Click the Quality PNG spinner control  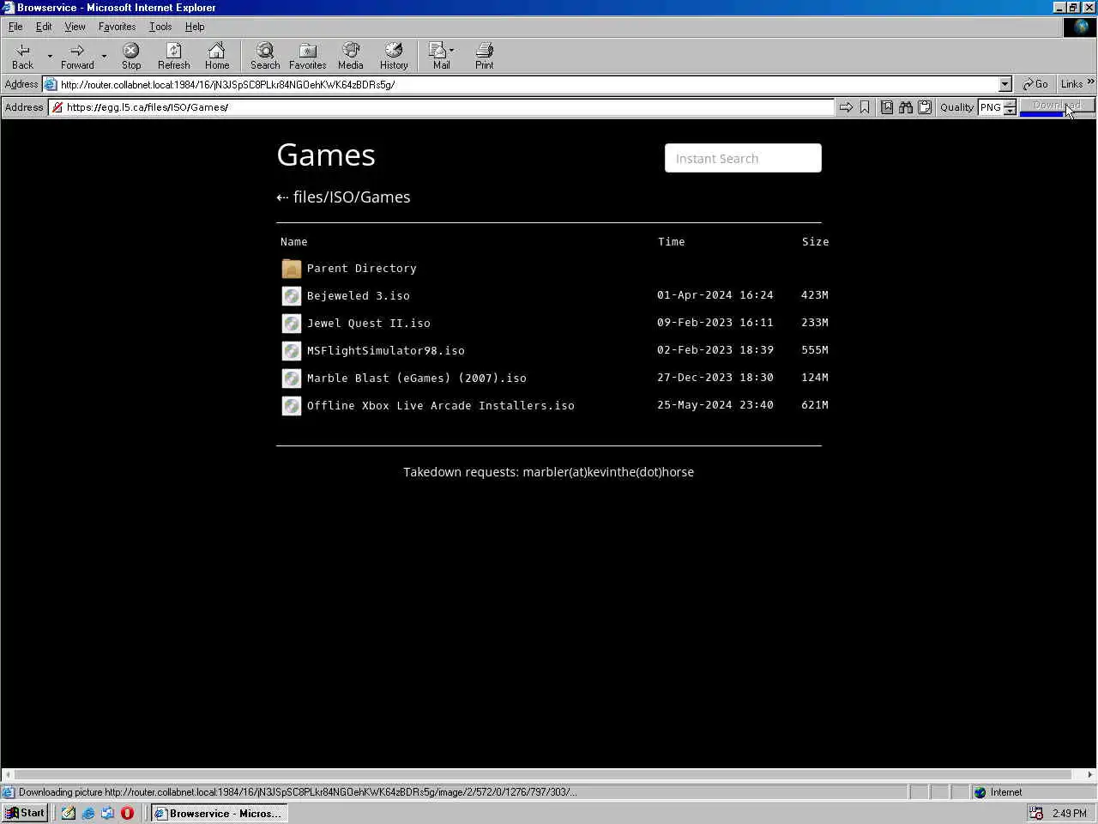1010,107
